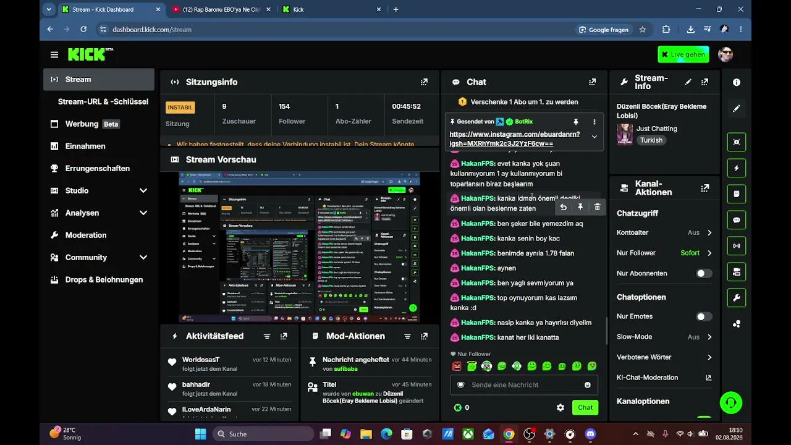
Task: Open File Explorer from the taskbar
Action: click(366, 434)
